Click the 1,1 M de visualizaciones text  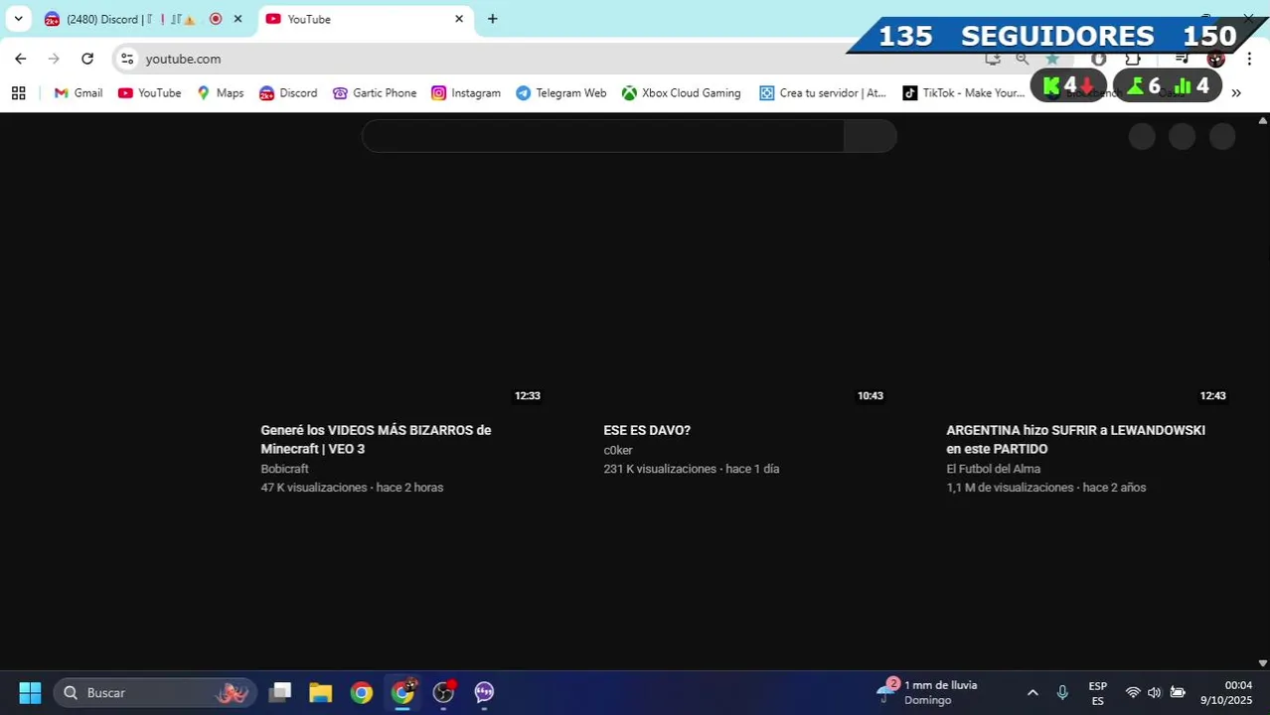[1010, 488]
